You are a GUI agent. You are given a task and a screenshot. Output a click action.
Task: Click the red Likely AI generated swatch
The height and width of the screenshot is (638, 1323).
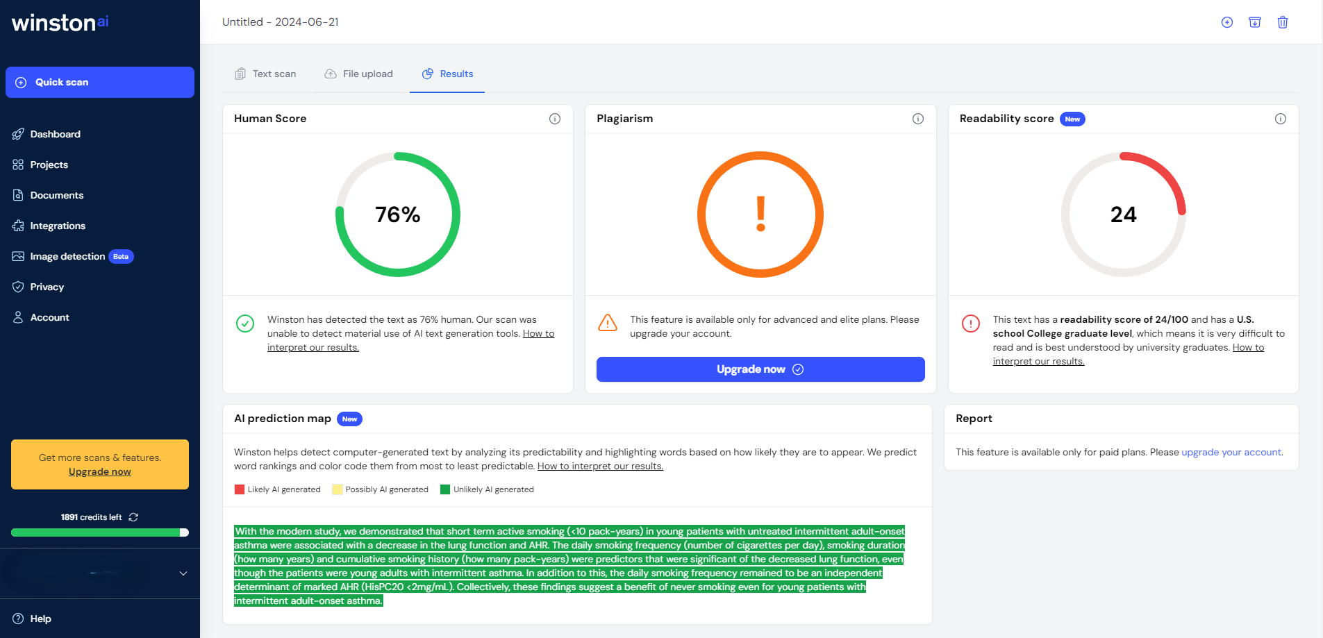click(x=240, y=489)
